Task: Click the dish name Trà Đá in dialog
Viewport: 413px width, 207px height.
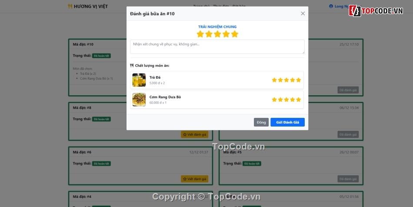Action: 155,77
